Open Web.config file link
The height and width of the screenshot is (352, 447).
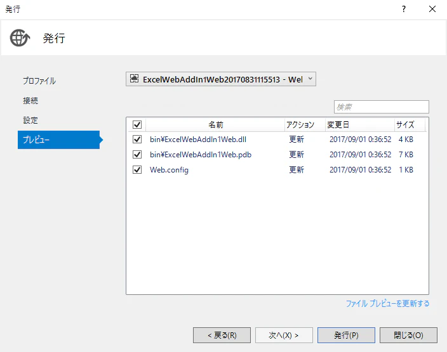coord(169,170)
